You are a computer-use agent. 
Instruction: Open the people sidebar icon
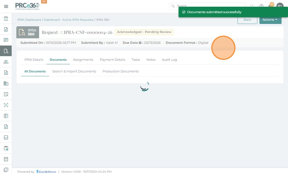click(6, 62)
